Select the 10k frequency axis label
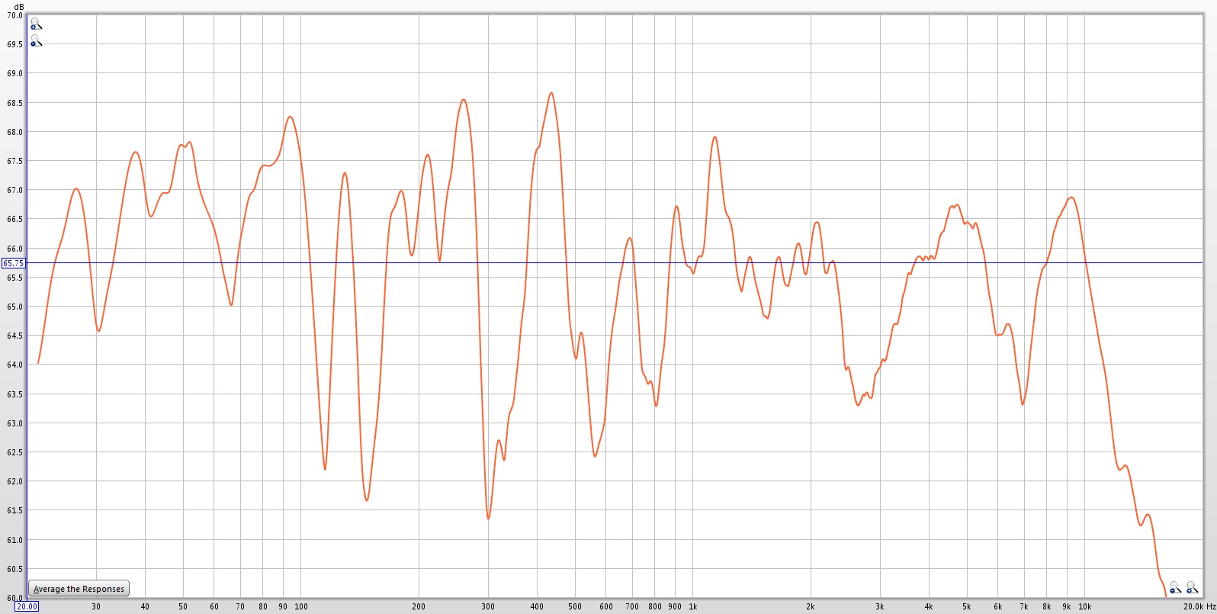The width and height of the screenshot is (1217, 614). (1084, 607)
